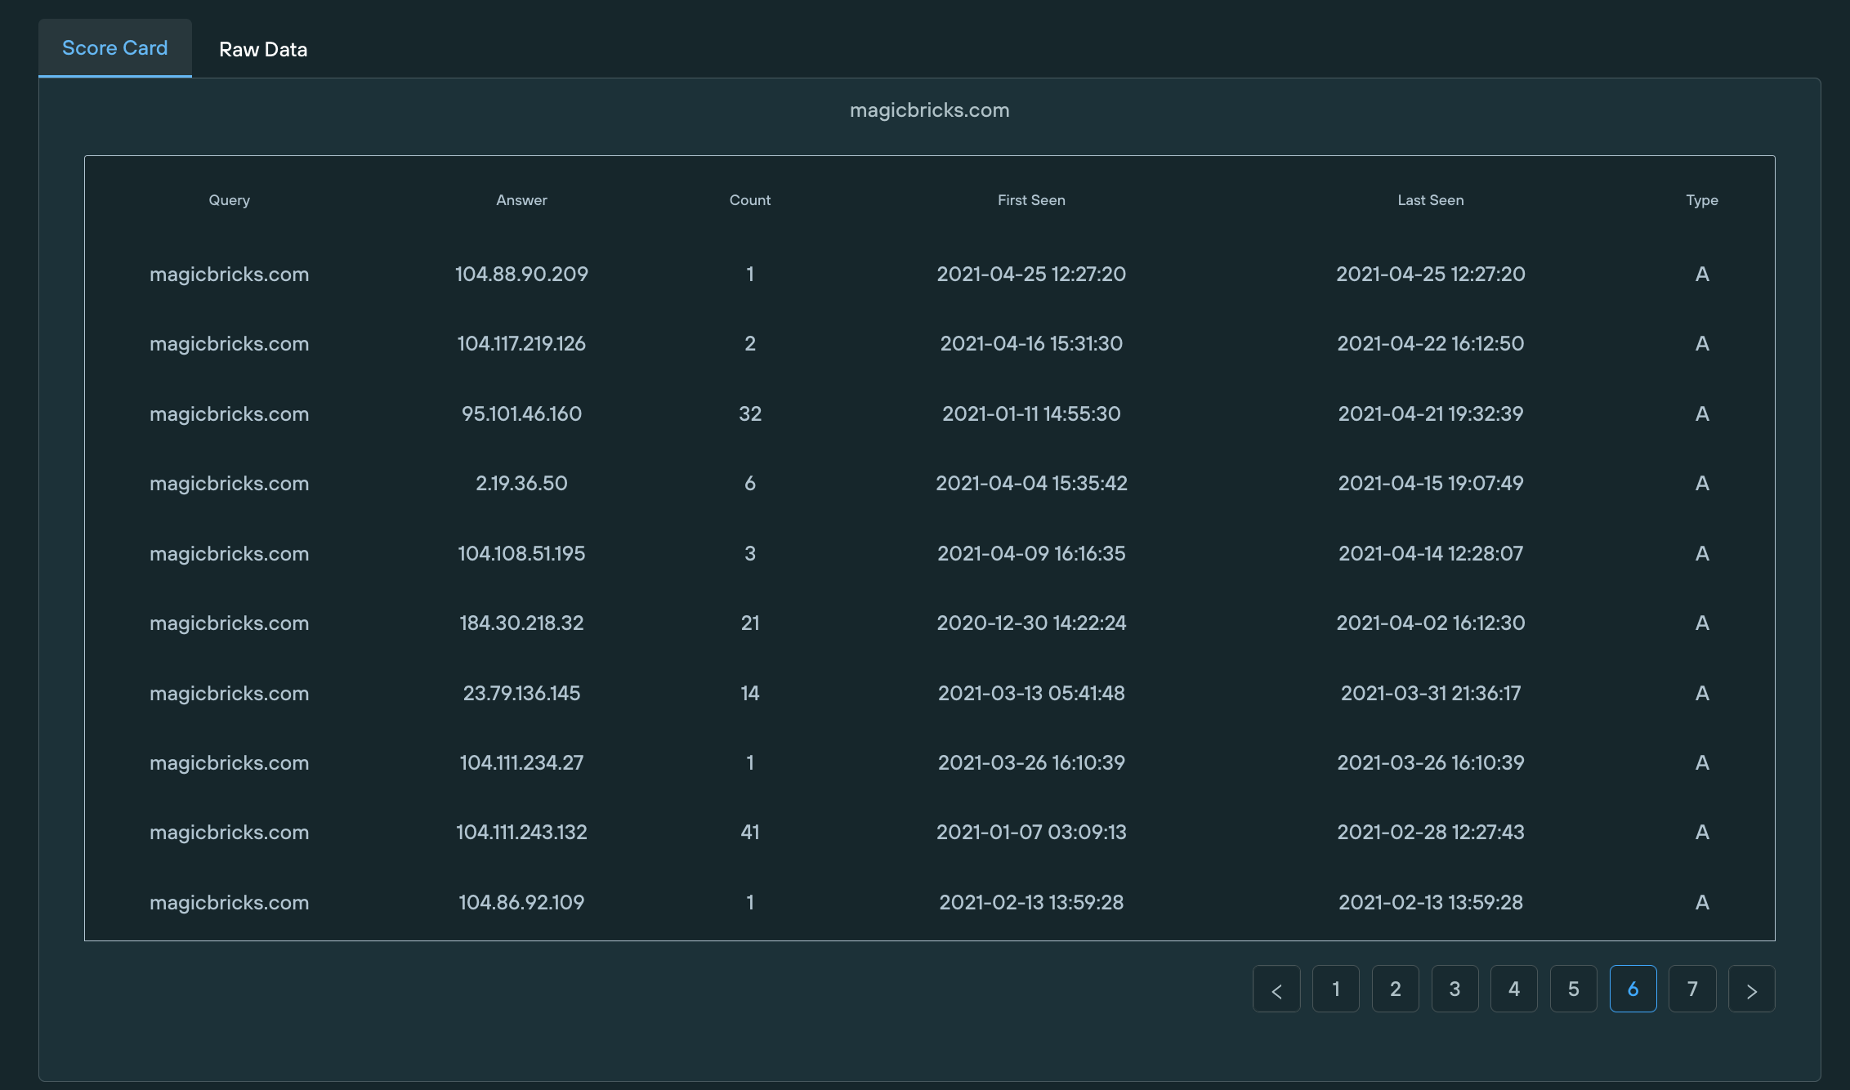Click first seen 2021-03-13 05:41:48
Viewport: 1850px width, 1090px height.
pyautogui.click(x=1031, y=693)
